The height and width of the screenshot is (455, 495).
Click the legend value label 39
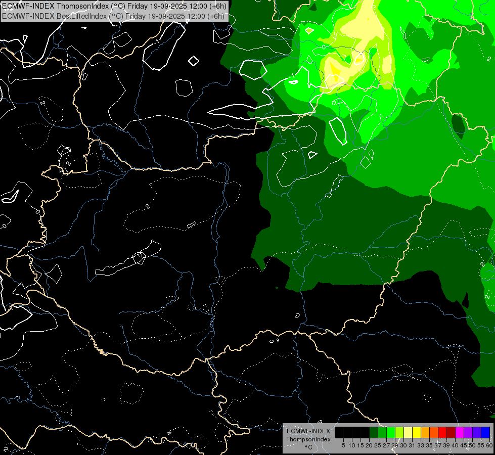[446, 445]
